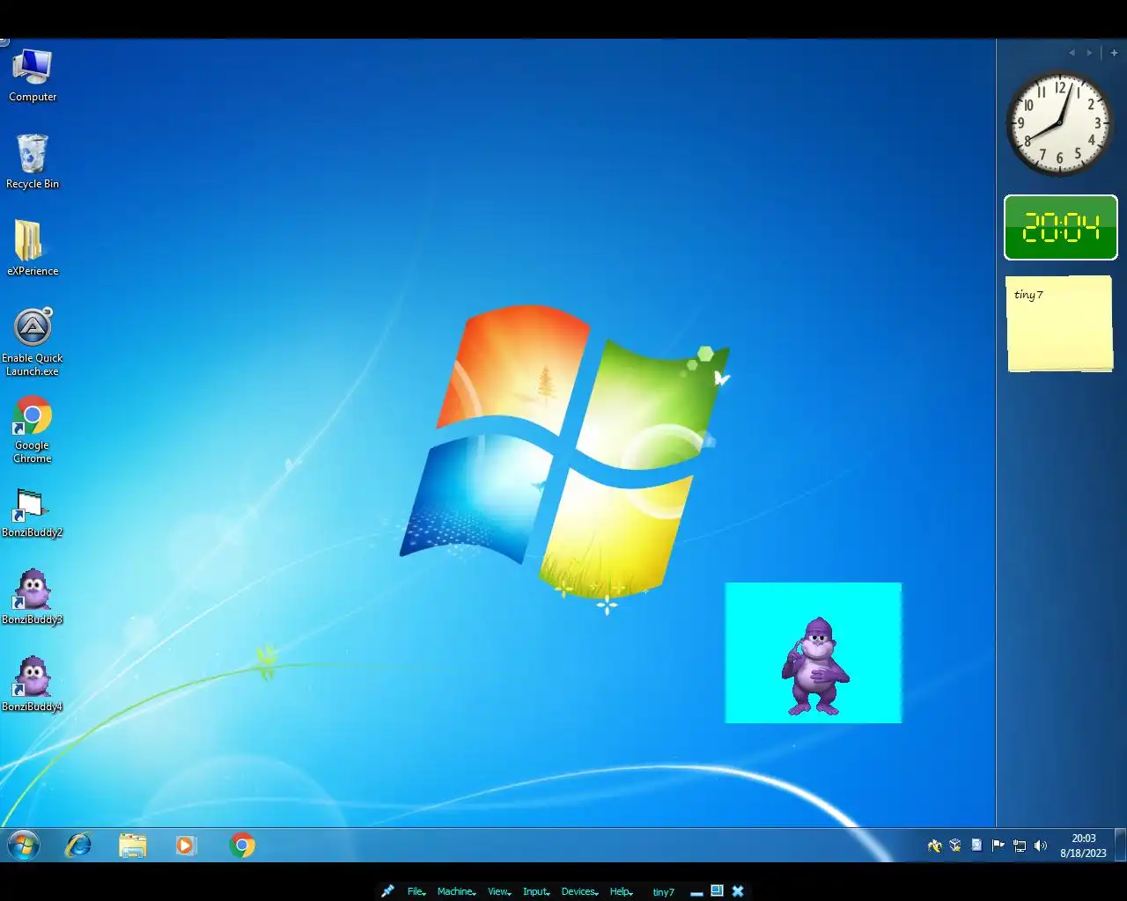Open the volume speaker tray icon
Screen dimensions: 1127x901
(1041, 846)
